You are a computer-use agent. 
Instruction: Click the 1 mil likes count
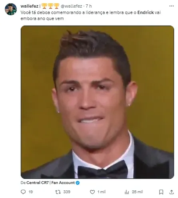(102, 192)
